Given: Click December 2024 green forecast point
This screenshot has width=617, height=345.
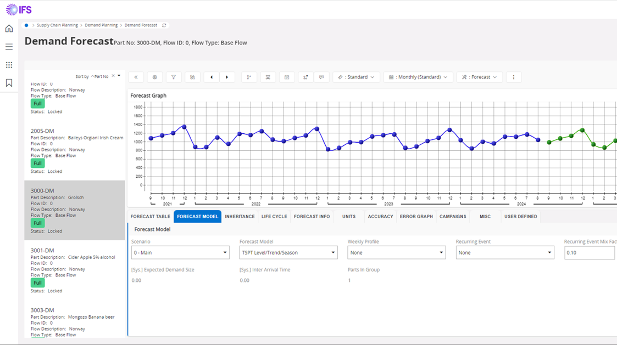Looking at the screenshot, I should point(582,130).
